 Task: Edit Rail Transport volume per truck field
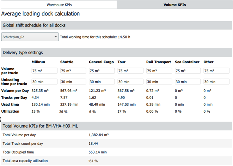tap(159, 71)
